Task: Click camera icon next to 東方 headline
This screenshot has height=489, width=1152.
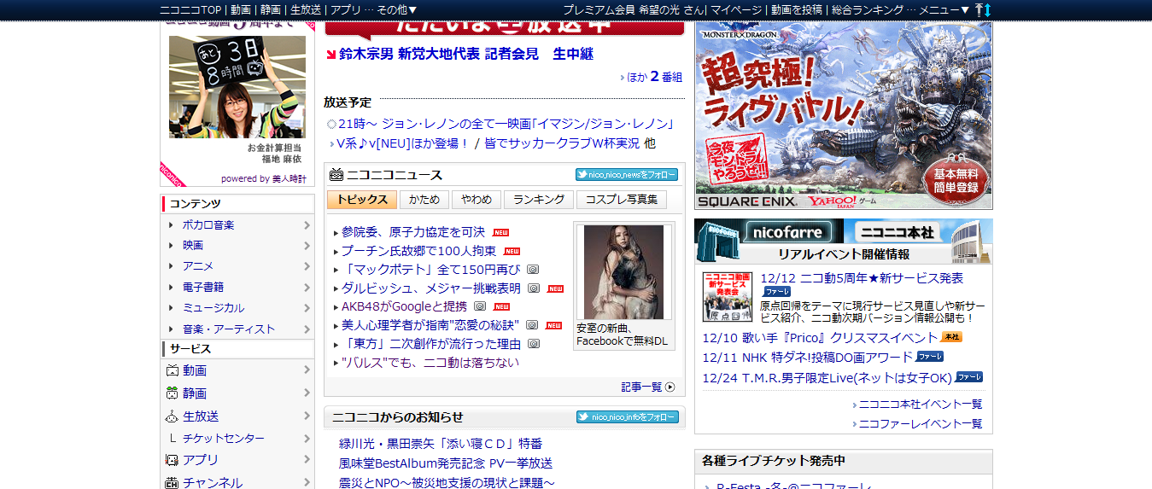Action: coord(534,344)
